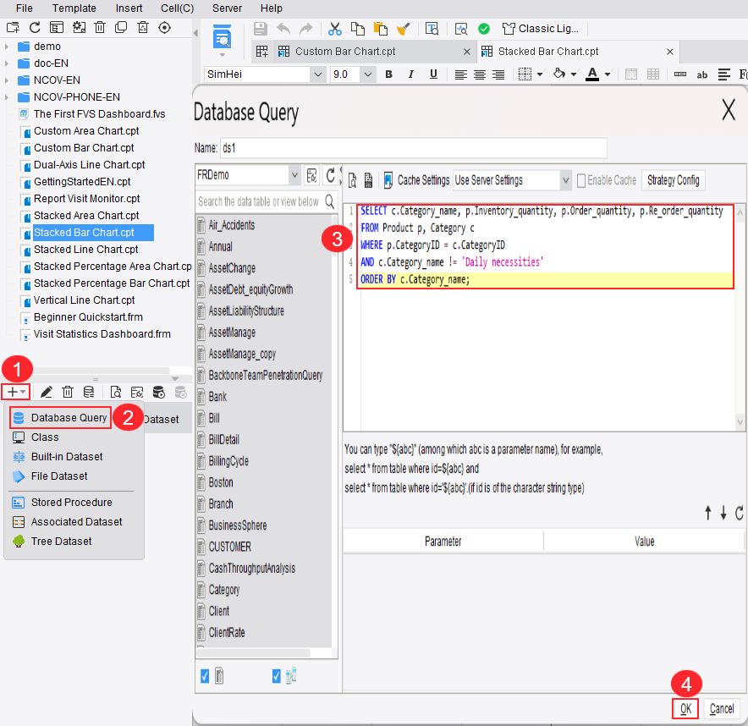The width and height of the screenshot is (748, 726).
Task: Toggle Italic formatting
Action: click(x=410, y=74)
